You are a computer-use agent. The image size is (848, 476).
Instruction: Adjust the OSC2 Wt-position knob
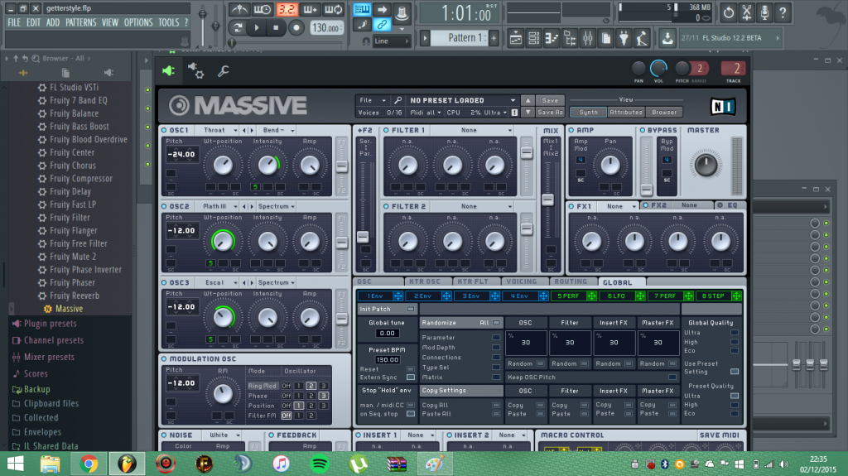tap(223, 241)
